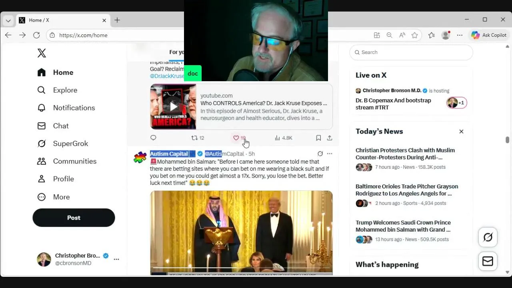Play the Who CONTROLS America YouTube thumbnail
The image size is (512, 288).
[x=173, y=106]
